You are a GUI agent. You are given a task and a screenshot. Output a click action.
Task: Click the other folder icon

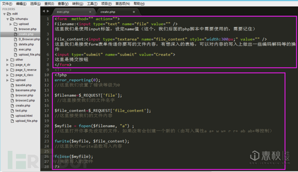click(x=13, y=60)
